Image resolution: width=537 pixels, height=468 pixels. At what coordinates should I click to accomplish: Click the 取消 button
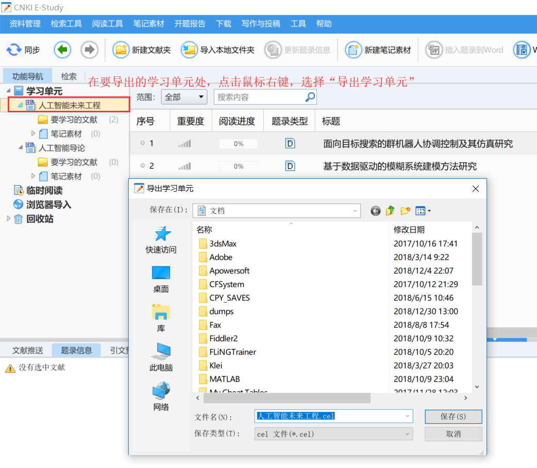(x=453, y=433)
